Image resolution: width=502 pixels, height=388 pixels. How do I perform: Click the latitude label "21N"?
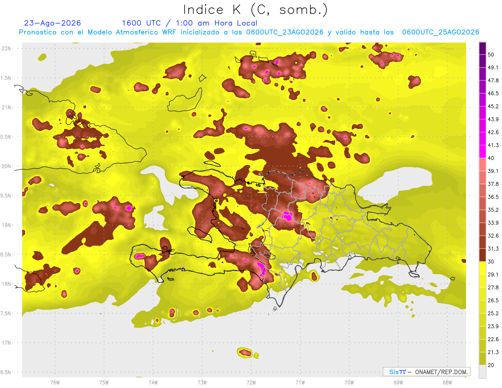pos(7,107)
